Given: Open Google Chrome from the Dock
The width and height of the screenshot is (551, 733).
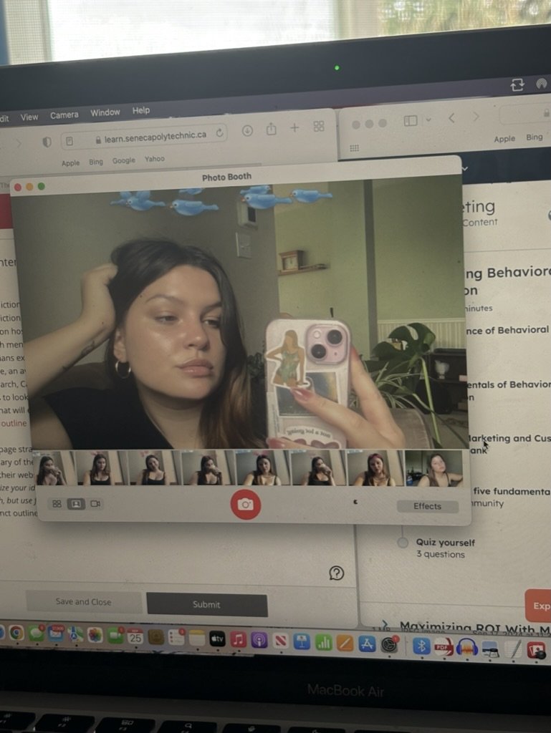Looking at the screenshot, I should tap(16, 633).
